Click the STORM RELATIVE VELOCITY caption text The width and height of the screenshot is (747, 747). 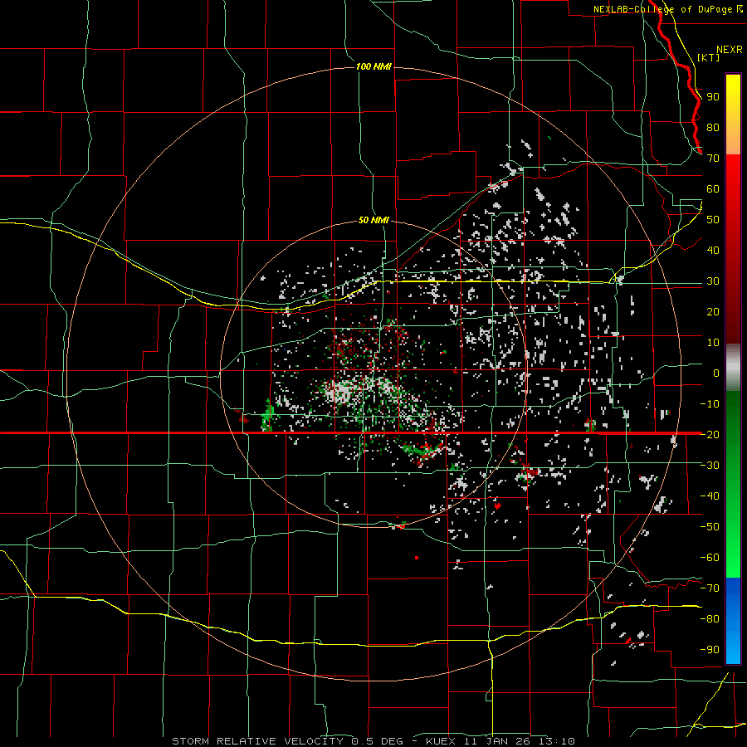tap(258, 741)
